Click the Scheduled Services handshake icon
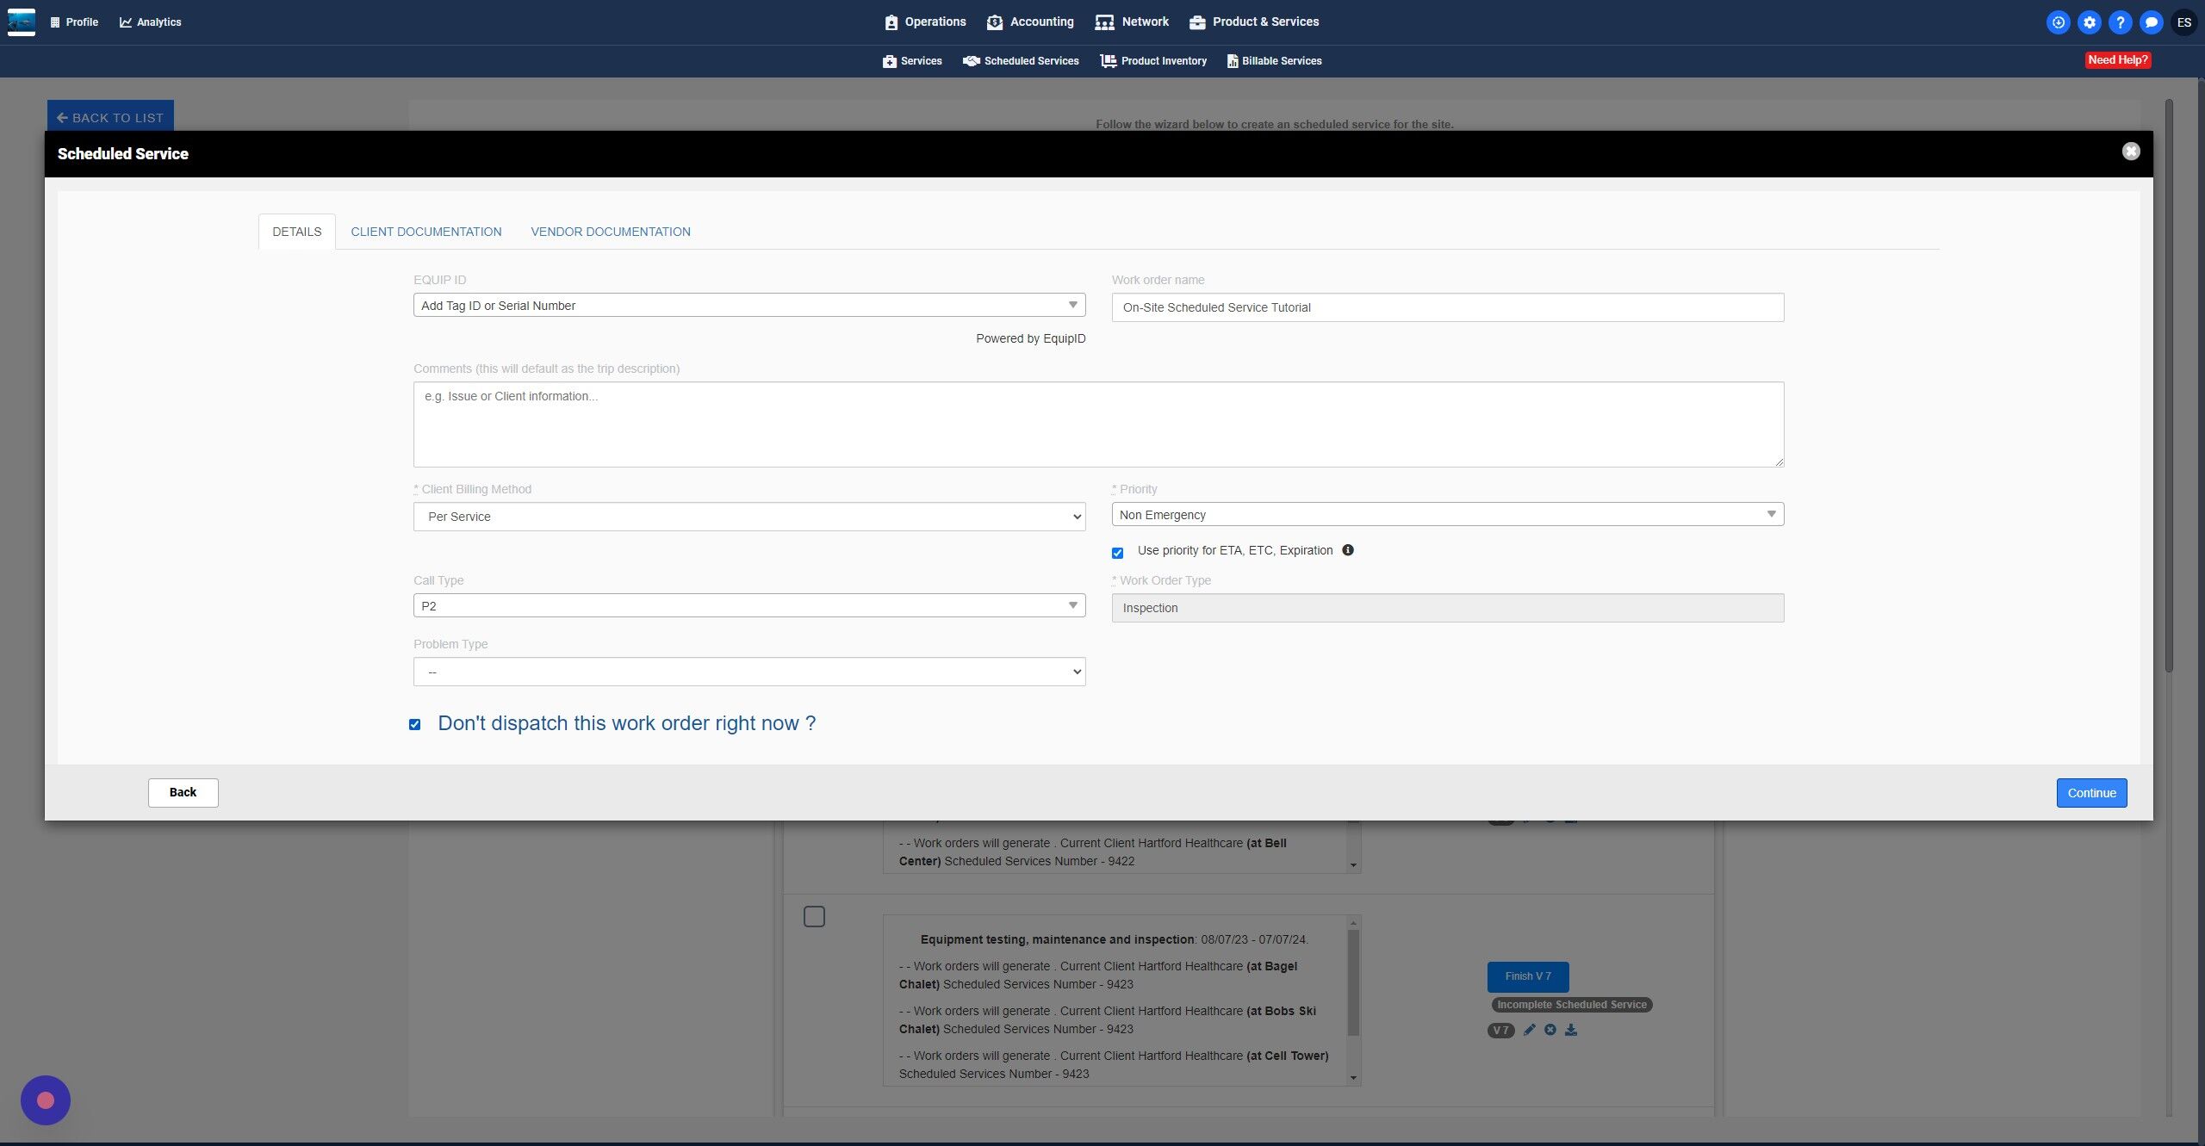Screen dimensions: 2205x1146 tap(971, 61)
